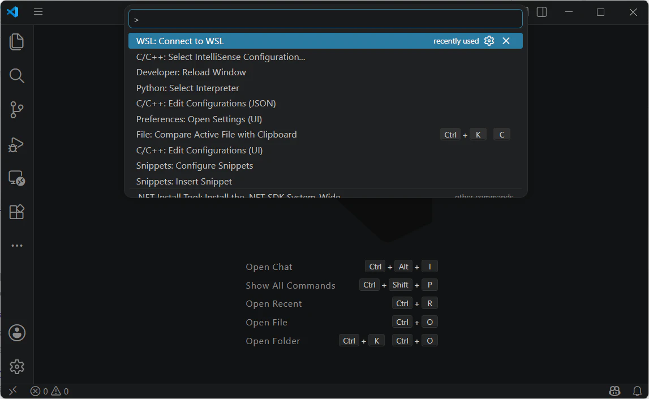Screen dimensions: 649x399
Task: Minimize the VS Code window
Action: [569, 12]
